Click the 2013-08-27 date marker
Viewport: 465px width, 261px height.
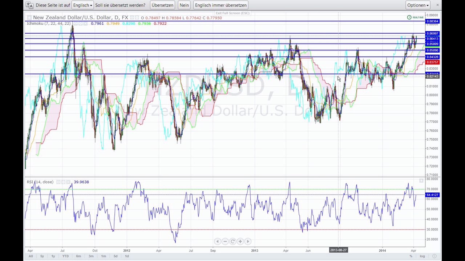click(x=338, y=250)
